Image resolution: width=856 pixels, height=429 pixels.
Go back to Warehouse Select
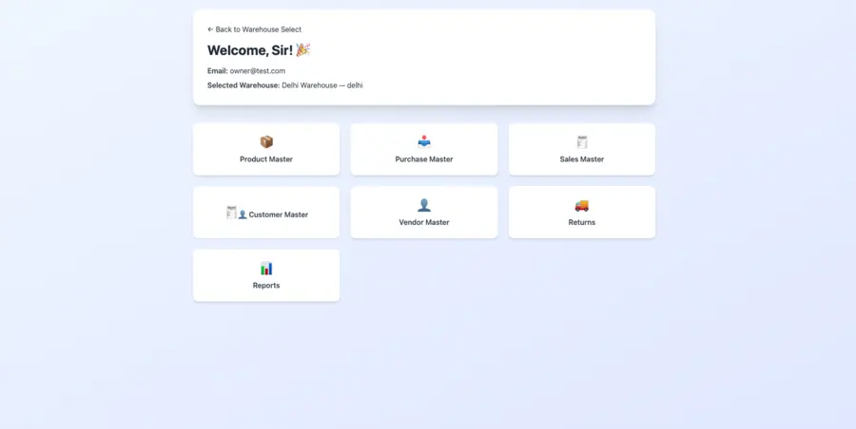click(x=255, y=29)
